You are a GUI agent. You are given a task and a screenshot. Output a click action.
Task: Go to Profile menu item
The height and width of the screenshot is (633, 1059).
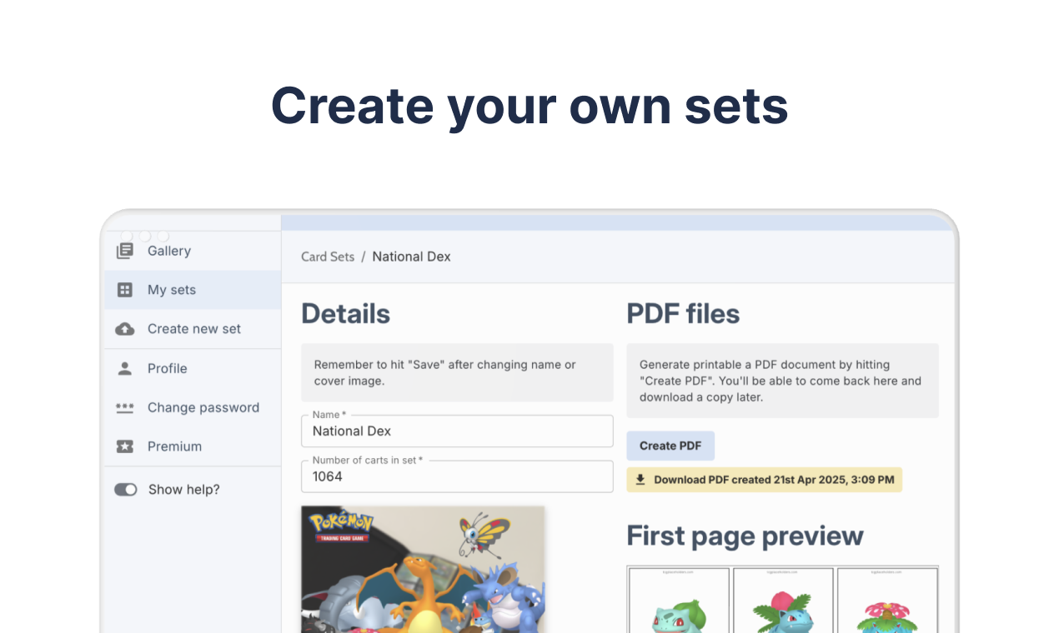193,368
